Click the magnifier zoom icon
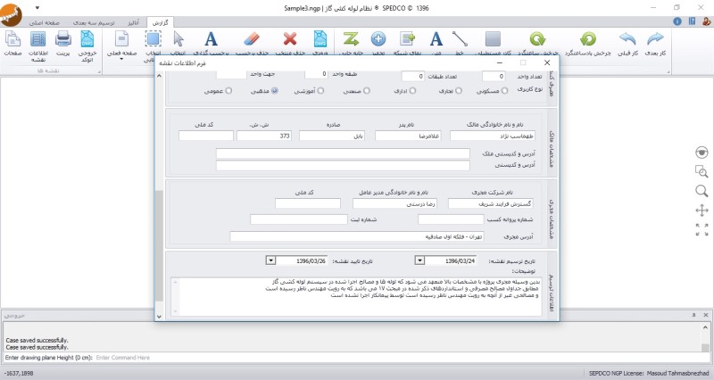This screenshot has height=380, width=714. pyautogui.click(x=702, y=191)
